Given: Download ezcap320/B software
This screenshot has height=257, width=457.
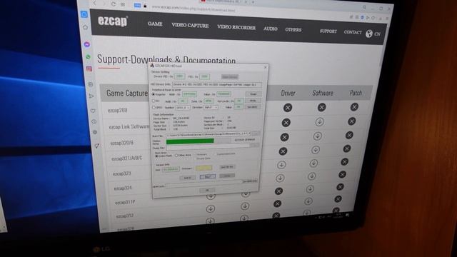Looking at the screenshot, I should click(x=317, y=136).
